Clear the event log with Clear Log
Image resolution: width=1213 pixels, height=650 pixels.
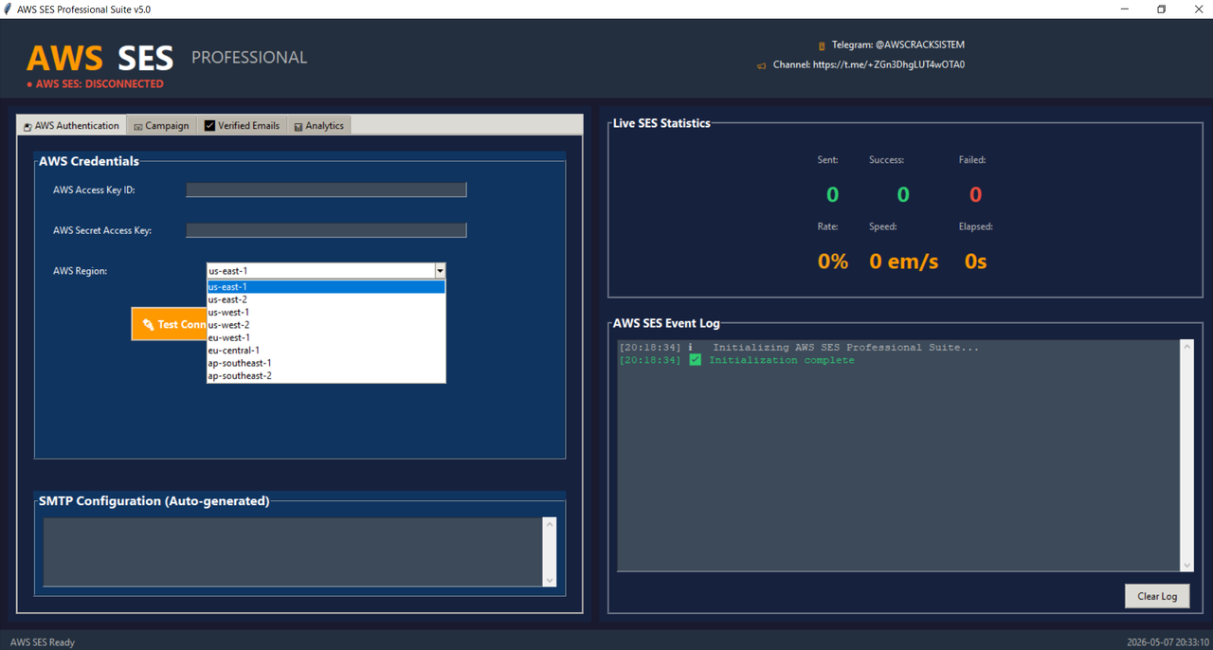(x=1157, y=596)
